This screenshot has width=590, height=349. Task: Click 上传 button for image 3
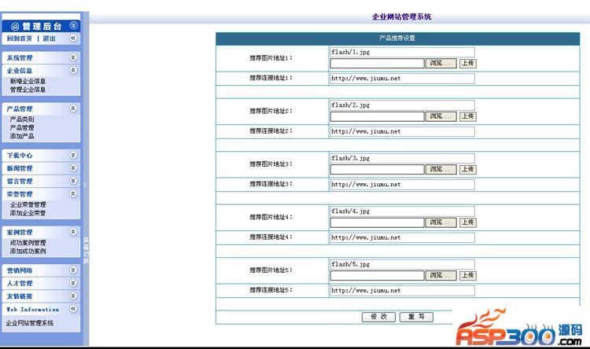tap(468, 169)
